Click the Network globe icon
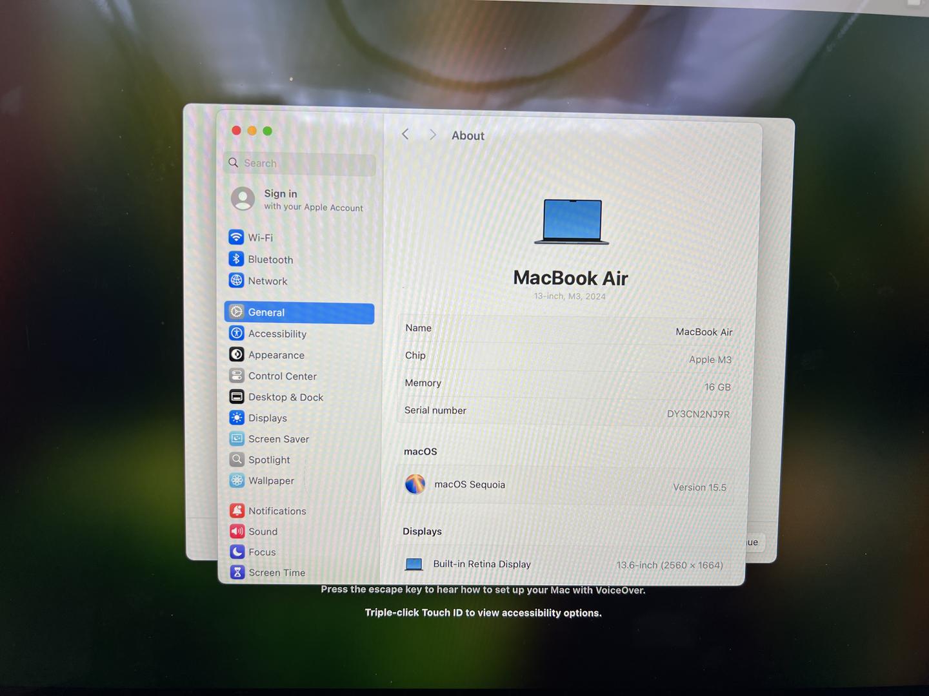The height and width of the screenshot is (696, 929). [x=237, y=280]
